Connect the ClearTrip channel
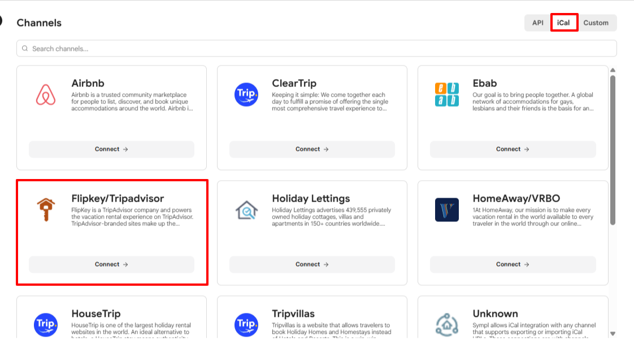Screen dimensions: 634x349 point(312,149)
